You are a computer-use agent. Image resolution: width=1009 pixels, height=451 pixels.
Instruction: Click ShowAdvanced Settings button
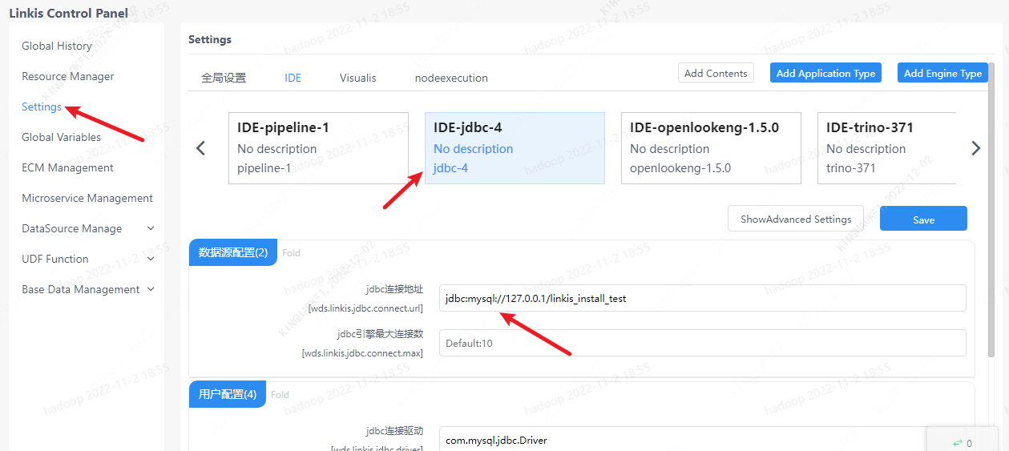(795, 219)
